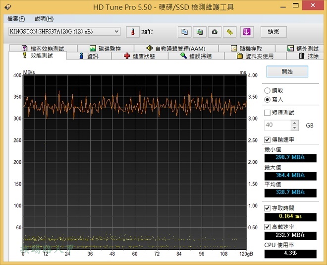This screenshot has height=265, width=327.
Task: Open the 資料夾使用 tab
Action: point(255,56)
